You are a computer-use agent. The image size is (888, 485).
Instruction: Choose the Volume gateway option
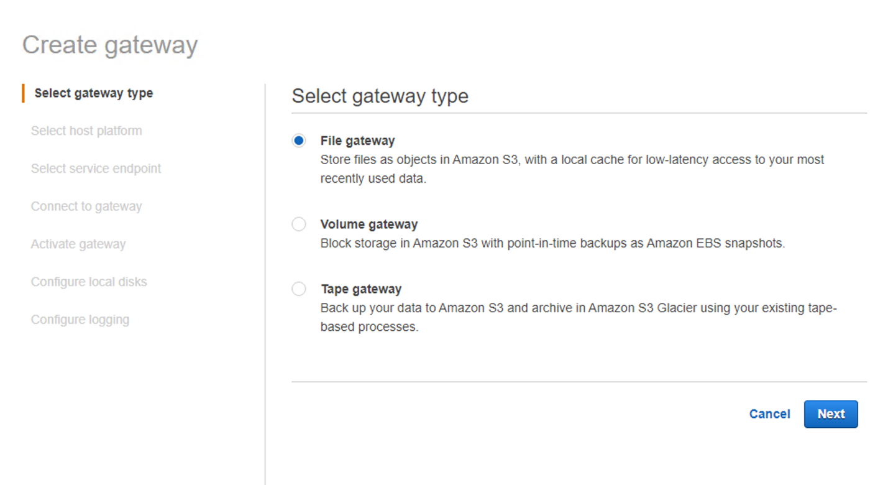[x=299, y=224]
